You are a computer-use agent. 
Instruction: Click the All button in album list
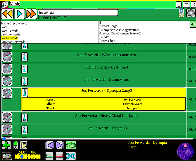[193, 24]
